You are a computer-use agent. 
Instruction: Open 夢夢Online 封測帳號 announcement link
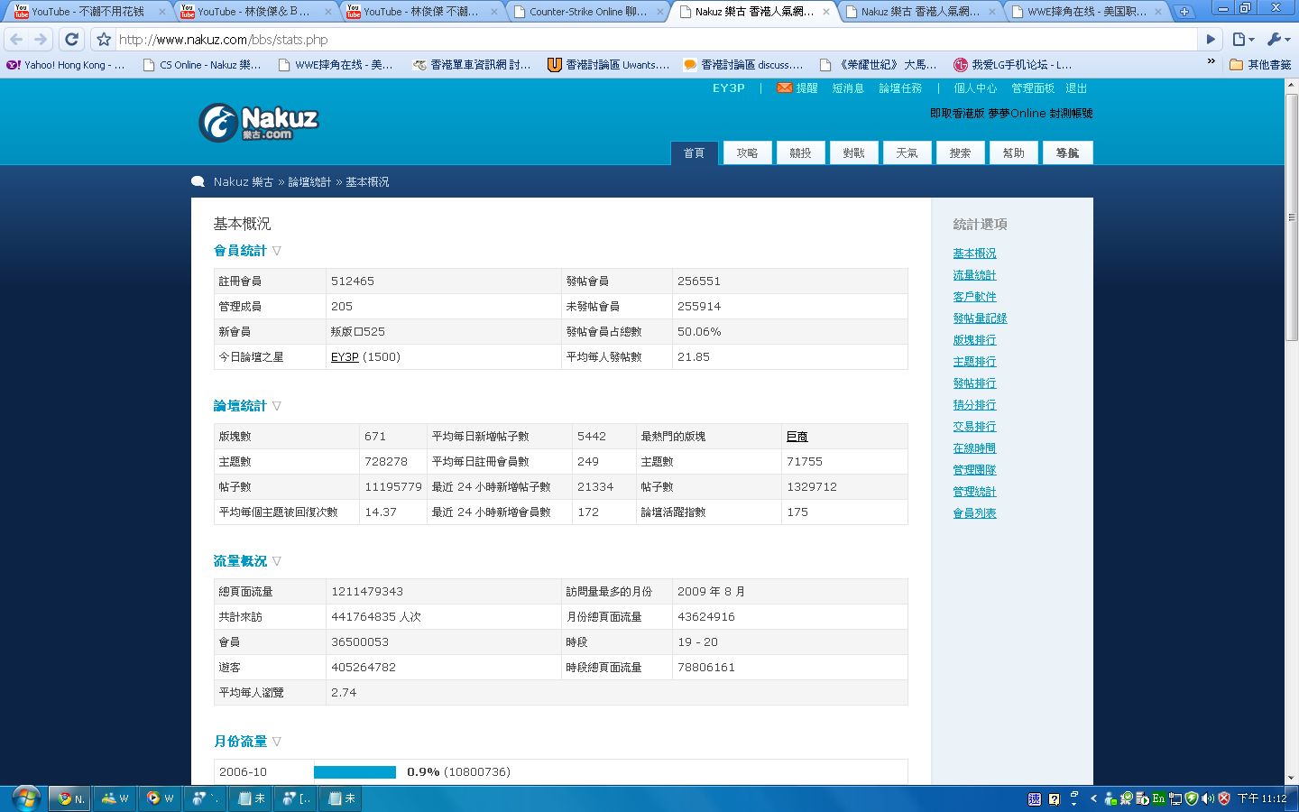1011,114
